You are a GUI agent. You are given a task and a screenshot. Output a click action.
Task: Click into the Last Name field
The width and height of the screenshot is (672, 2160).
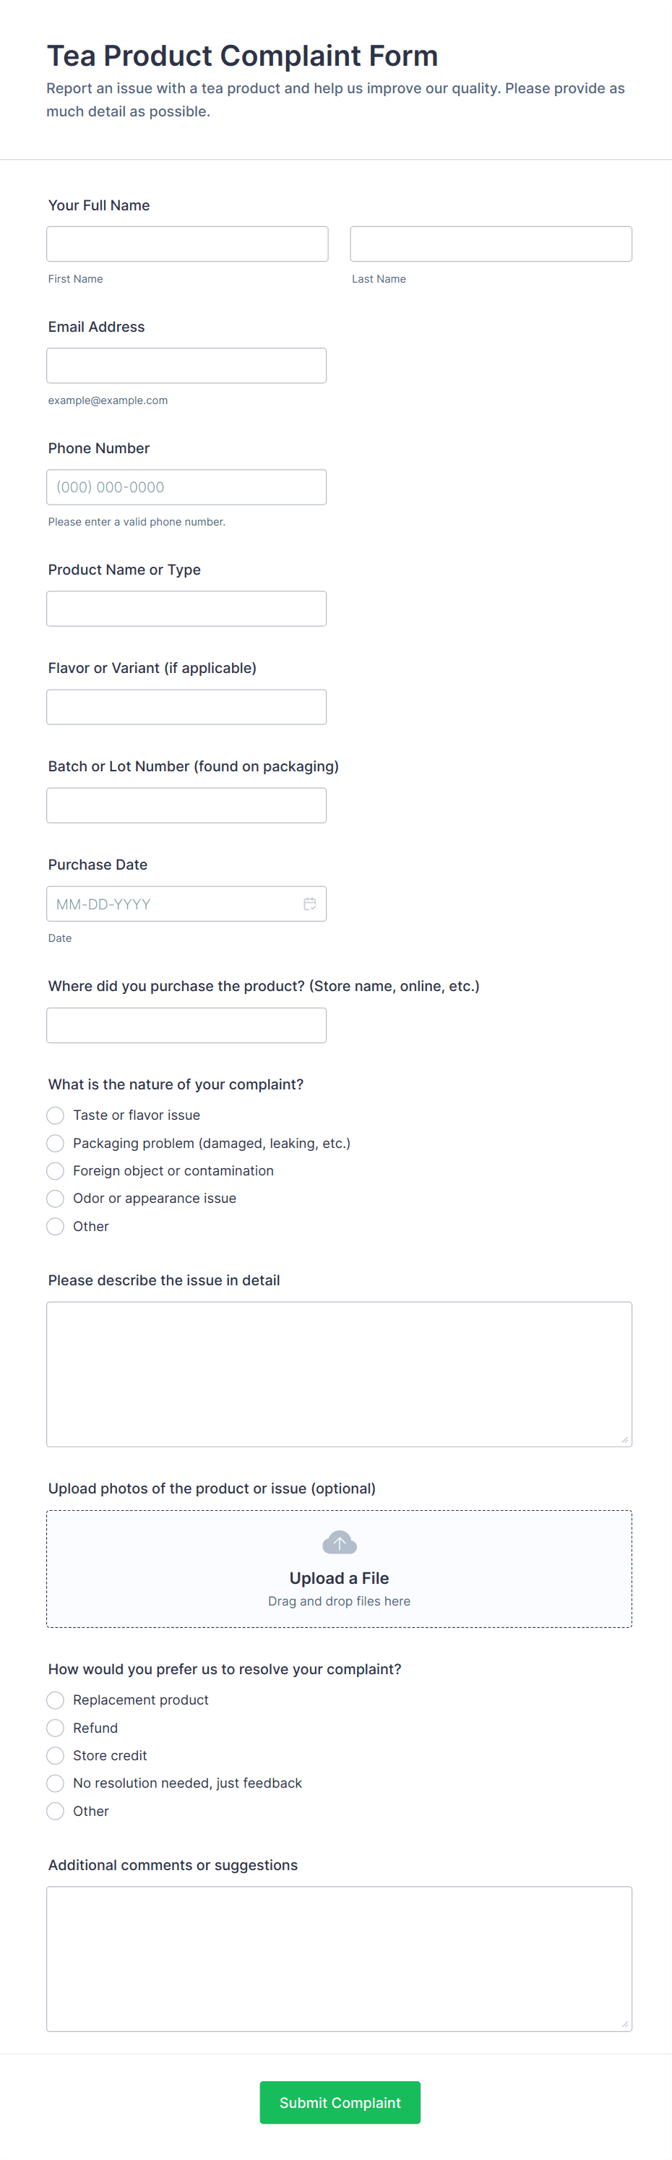point(490,244)
